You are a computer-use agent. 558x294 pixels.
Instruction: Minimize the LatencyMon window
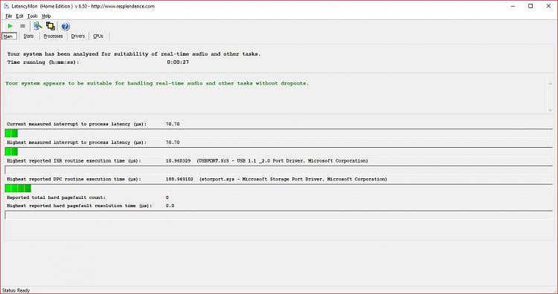[513, 6]
